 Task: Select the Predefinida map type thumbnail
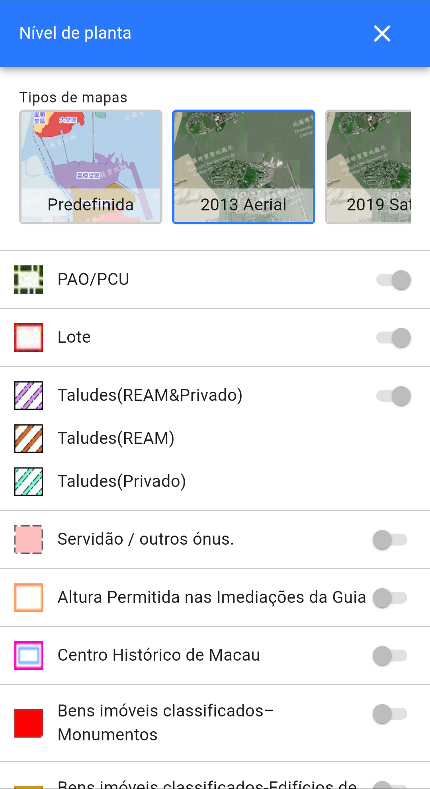point(91,167)
